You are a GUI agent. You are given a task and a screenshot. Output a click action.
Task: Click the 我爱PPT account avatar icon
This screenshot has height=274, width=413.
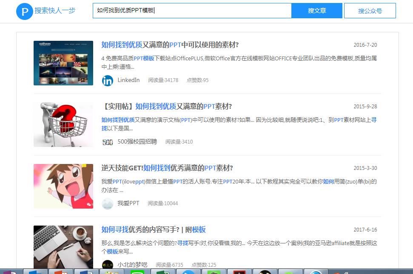pos(107,203)
